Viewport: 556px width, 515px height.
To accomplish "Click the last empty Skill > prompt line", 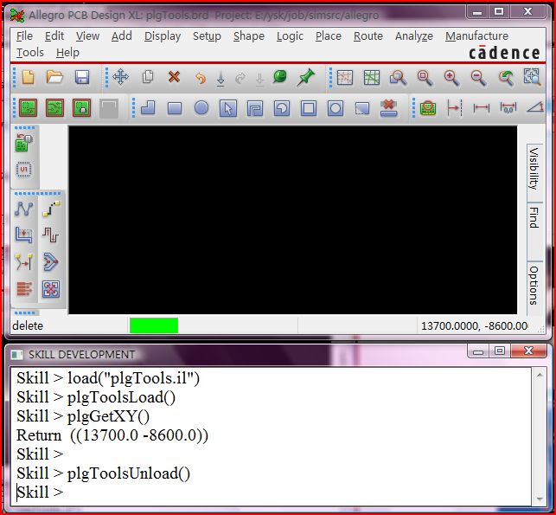I will (x=40, y=492).
